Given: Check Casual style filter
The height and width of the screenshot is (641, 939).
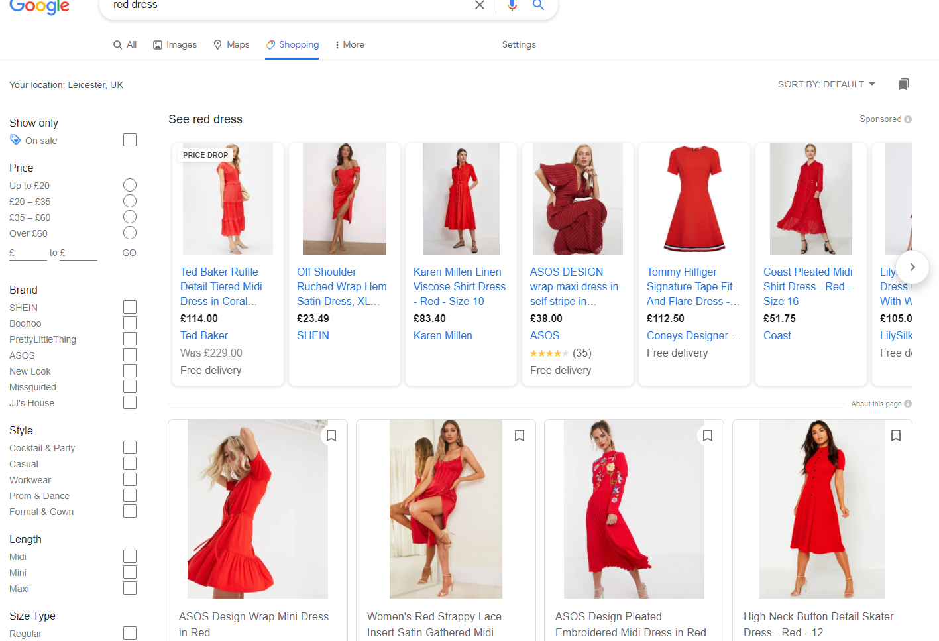Looking at the screenshot, I should tap(130, 463).
